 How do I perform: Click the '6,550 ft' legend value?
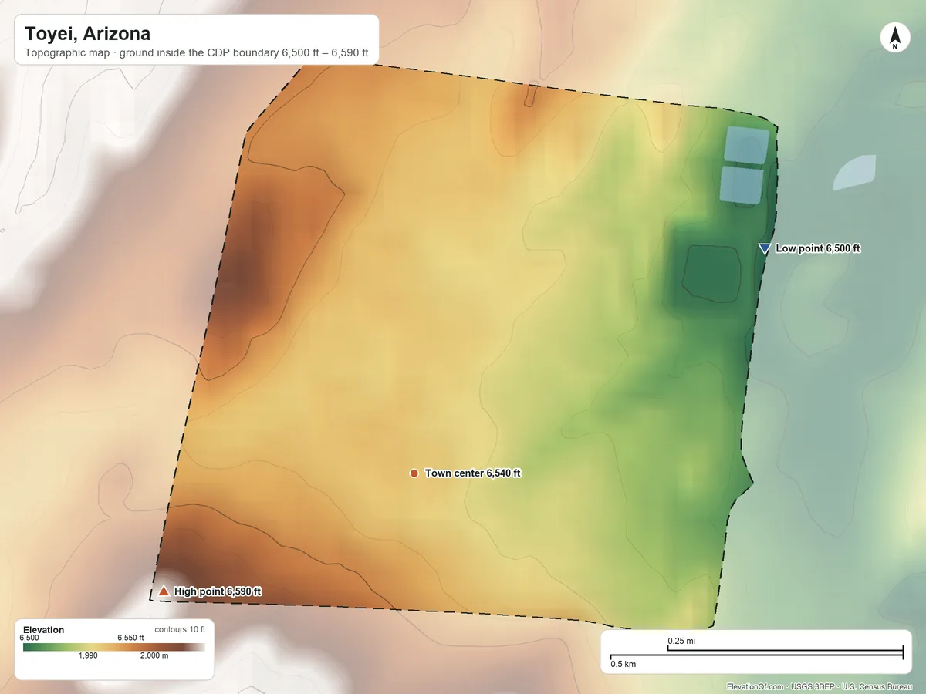[x=130, y=638]
